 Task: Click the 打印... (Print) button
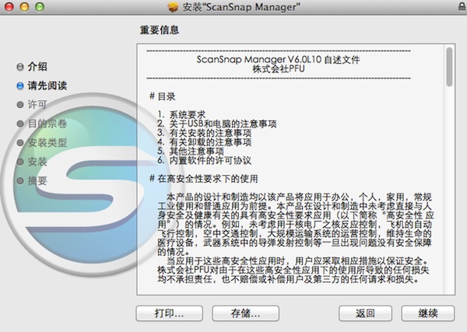coord(169,313)
